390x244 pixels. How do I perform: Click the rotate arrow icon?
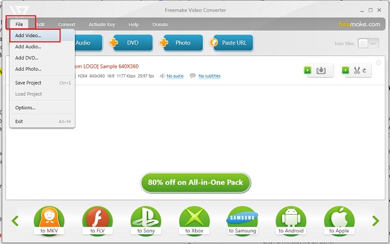(x=365, y=70)
